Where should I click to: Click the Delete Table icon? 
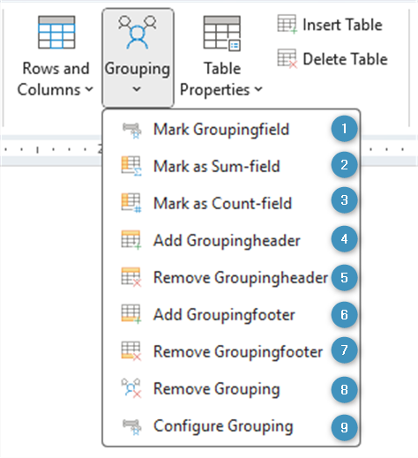click(x=287, y=58)
